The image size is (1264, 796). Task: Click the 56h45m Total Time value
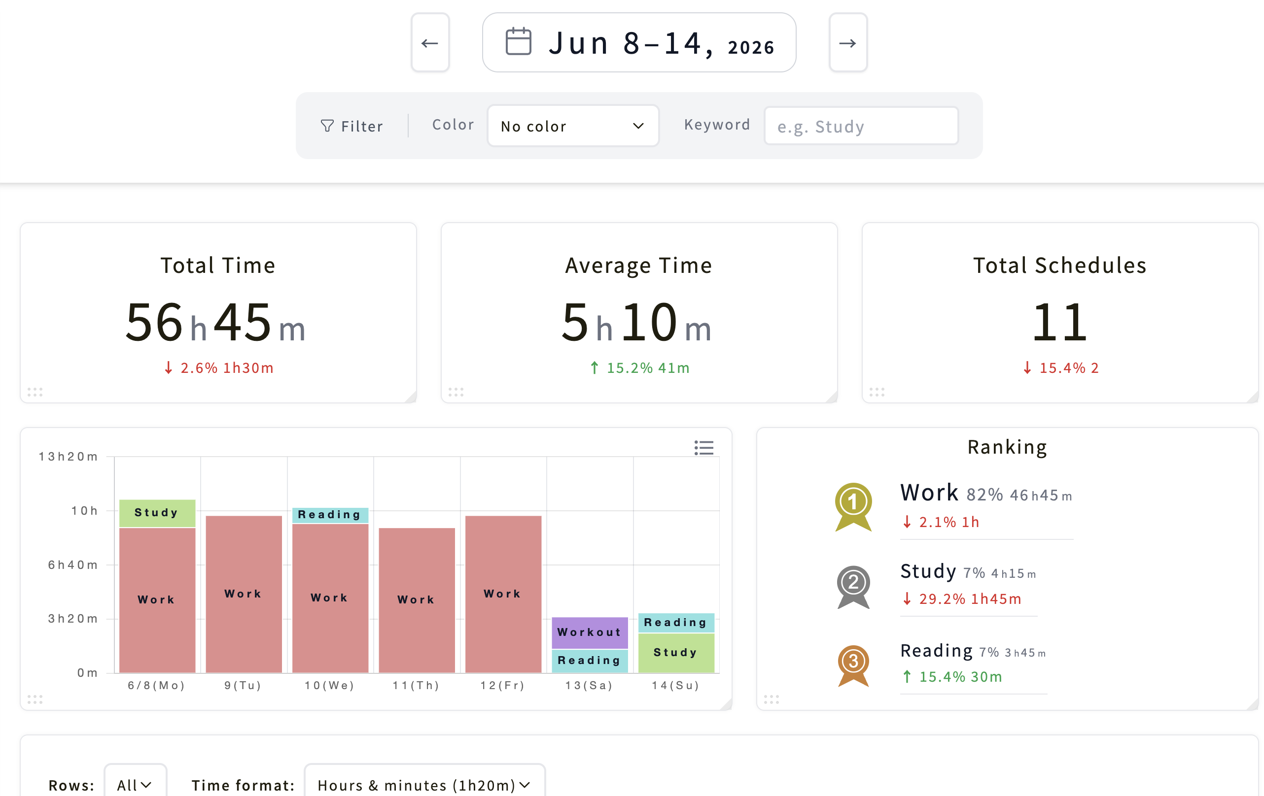216,322
